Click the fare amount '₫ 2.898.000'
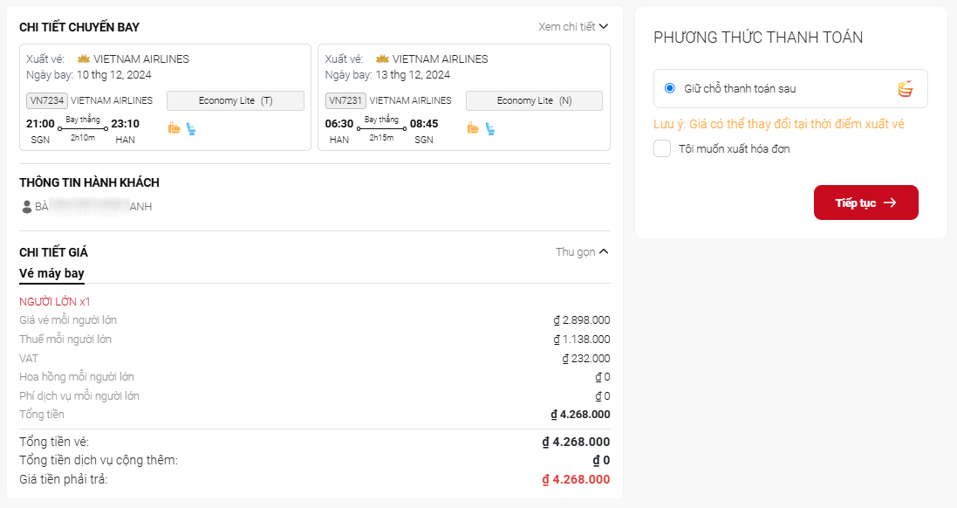The height and width of the screenshot is (508, 957). pyautogui.click(x=582, y=320)
